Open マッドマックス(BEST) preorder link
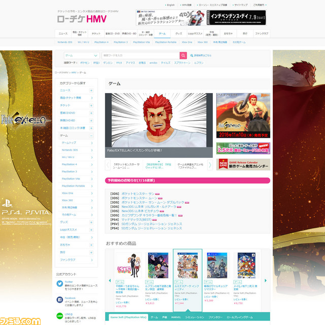 pos(136,220)
